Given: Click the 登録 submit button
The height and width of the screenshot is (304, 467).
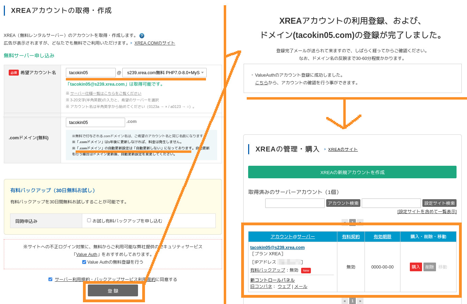Looking at the screenshot, I should pyautogui.click(x=113, y=290).
